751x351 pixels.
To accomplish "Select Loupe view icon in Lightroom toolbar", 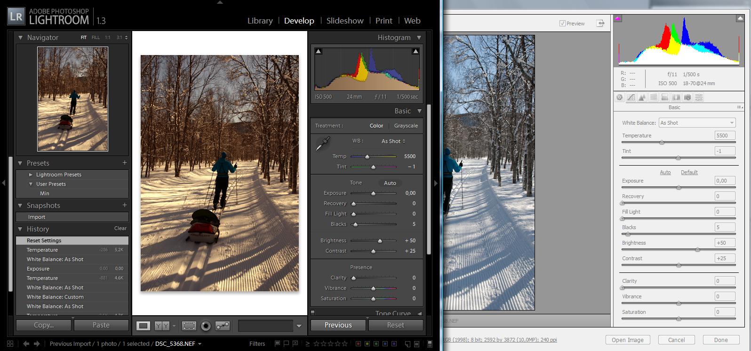I will click(144, 326).
